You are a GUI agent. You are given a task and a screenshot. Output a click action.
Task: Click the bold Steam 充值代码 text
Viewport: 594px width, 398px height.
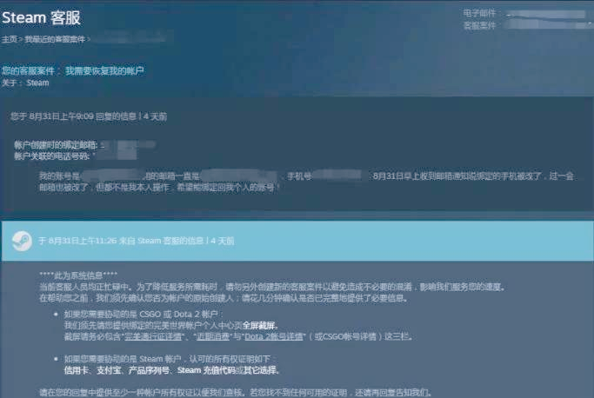click(206, 370)
